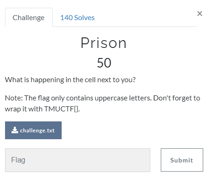
Task: Click the download icon on challenge.txt
Action: tap(15, 130)
